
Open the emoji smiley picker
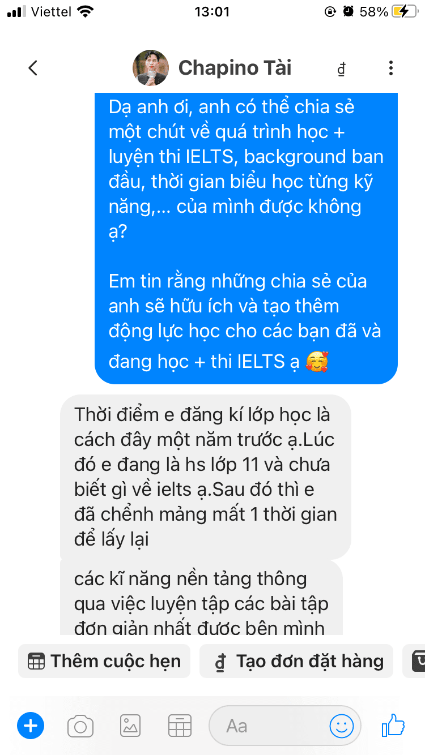342,726
